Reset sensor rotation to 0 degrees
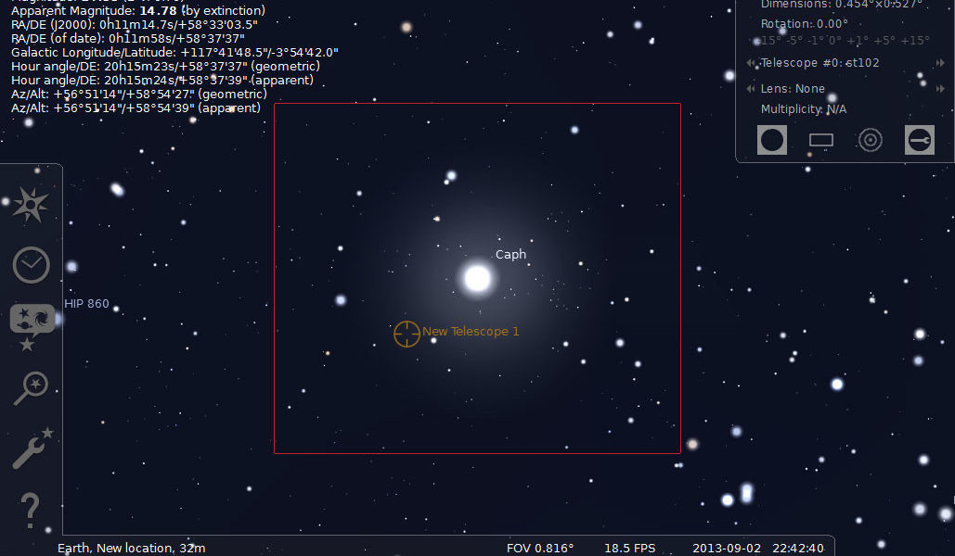Image resolution: width=955 pixels, height=556 pixels. point(836,41)
